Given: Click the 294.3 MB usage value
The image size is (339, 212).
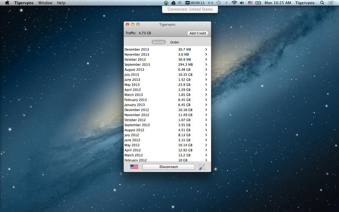Looking at the screenshot, I should click(186, 64).
